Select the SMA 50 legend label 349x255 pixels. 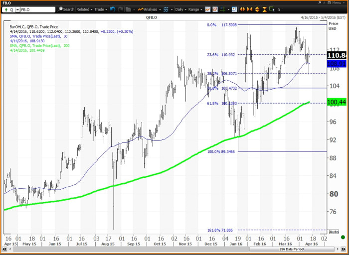(38, 36)
